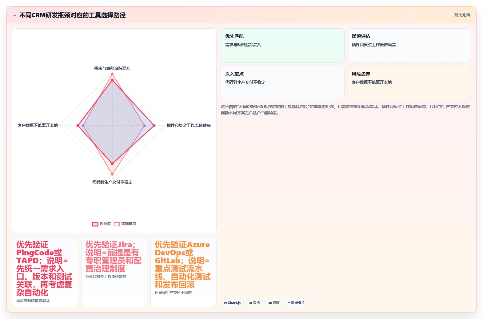Click the right 匹配度 radar data point
This screenshot has height=319, width=483.
click(154, 126)
